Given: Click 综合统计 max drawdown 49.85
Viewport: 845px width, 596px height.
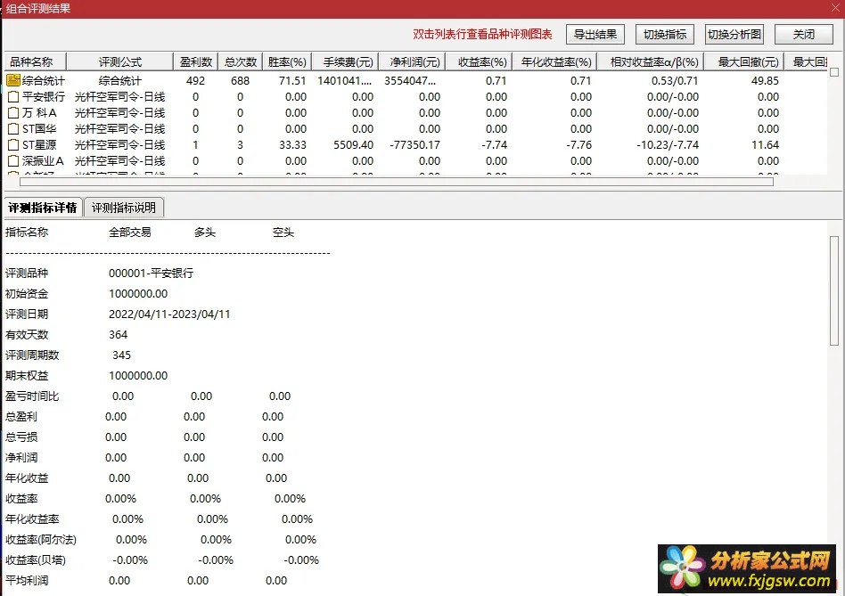Looking at the screenshot, I should [766, 81].
